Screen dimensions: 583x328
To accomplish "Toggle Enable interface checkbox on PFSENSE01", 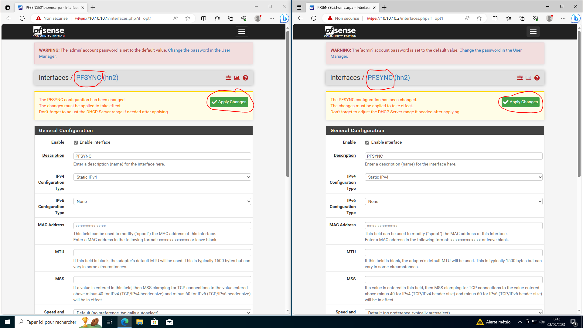I will pyautogui.click(x=76, y=142).
